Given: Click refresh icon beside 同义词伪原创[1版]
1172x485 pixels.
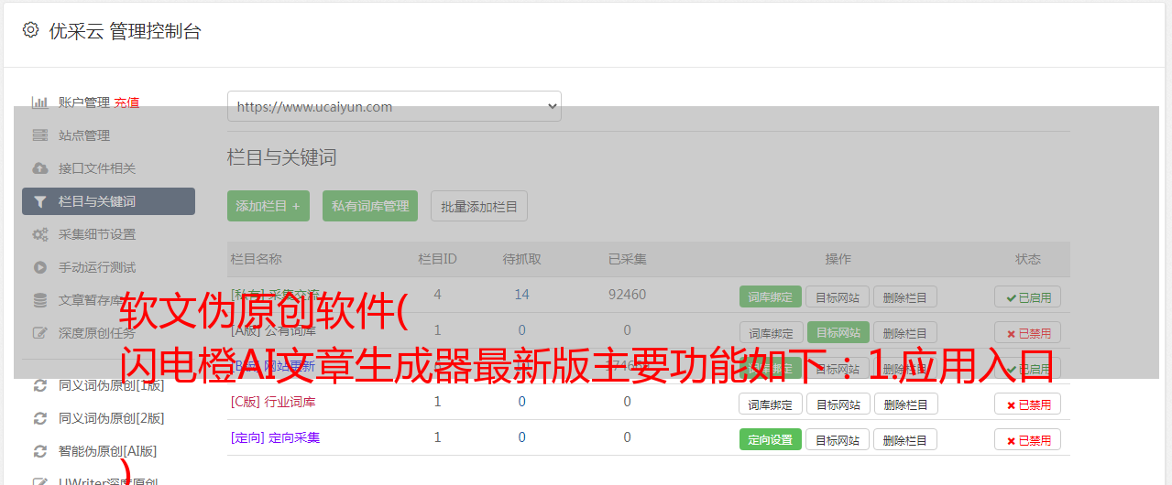Looking at the screenshot, I should [40, 385].
